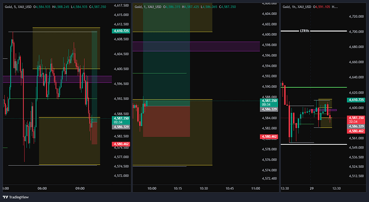Click the O4,591.105 open value in 1h pane
Viewport: 369px width, 202px height.
click(321, 7)
